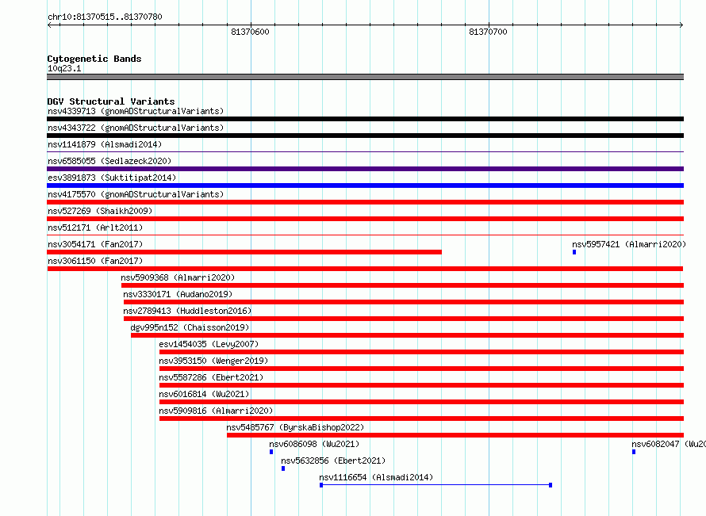
Task: Click the red bar for nsv3953150
Action: point(421,369)
